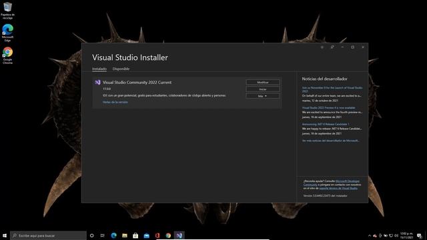
Task: Click the Cortana circle icon on taskbar
Action: click(x=92, y=235)
